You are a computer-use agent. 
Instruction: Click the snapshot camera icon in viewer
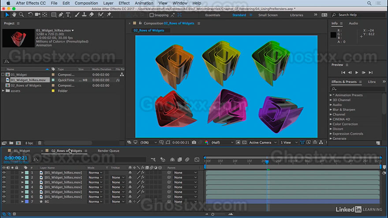(194, 142)
